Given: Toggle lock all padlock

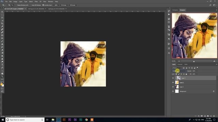Looking at the screenshot, I should pos(186,74).
